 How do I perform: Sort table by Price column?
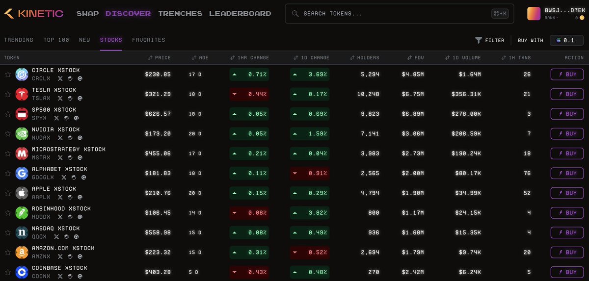pos(159,58)
